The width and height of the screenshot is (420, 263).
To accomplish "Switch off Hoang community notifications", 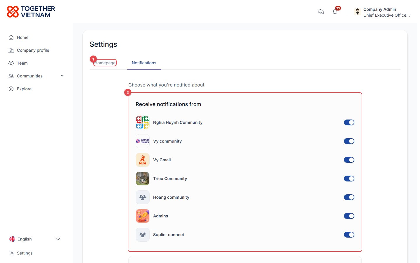I will 349,197.
